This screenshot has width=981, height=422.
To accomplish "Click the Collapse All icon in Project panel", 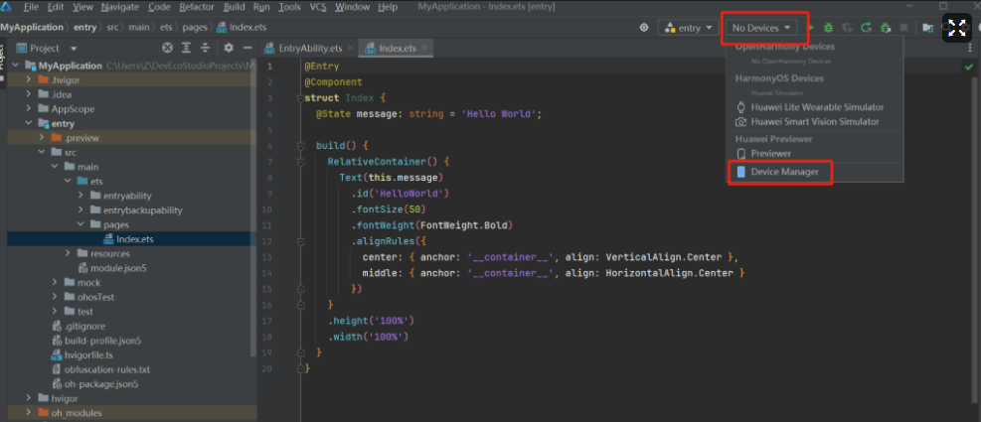I will [205, 48].
